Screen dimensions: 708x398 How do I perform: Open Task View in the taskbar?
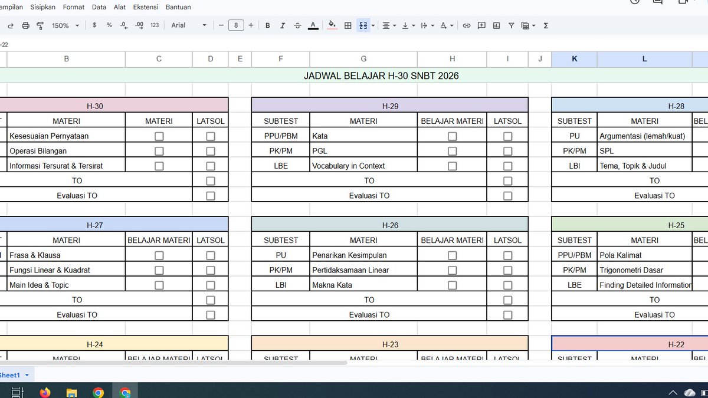coord(17,392)
